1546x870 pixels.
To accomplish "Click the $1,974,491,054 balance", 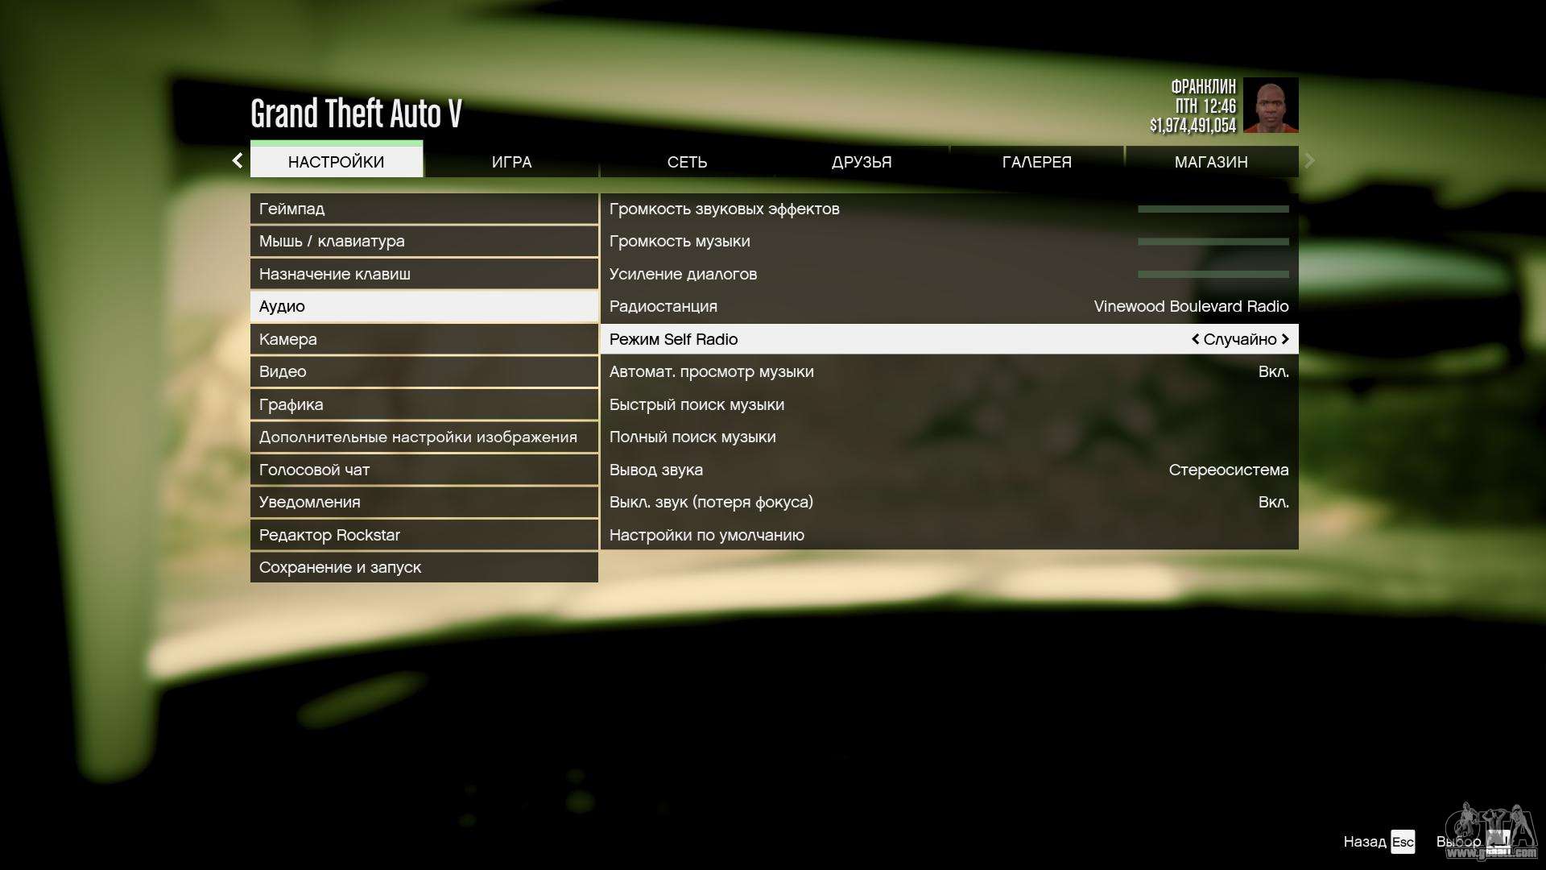I will pyautogui.click(x=1193, y=126).
